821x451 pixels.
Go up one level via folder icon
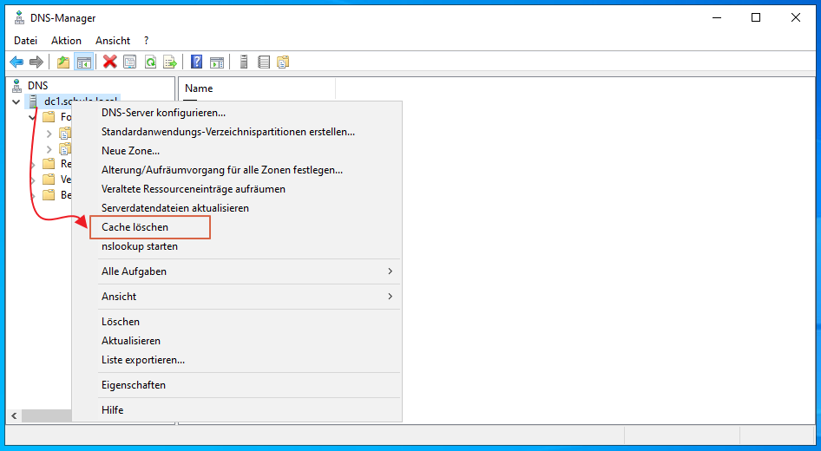[x=63, y=62]
